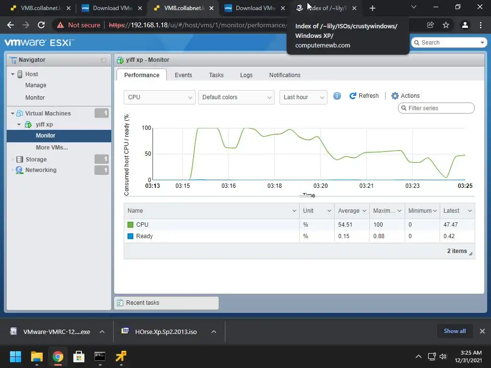Open the Search box dropdown arrow
The height and width of the screenshot is (368, 491).
pyautogui.click(x=482, y=43)
